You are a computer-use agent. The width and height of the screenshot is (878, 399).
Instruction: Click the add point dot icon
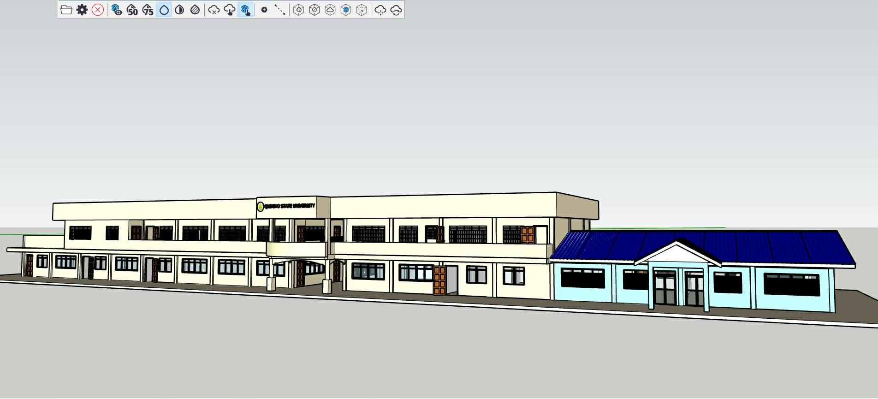pyautogui.click(x=264, y=10)
